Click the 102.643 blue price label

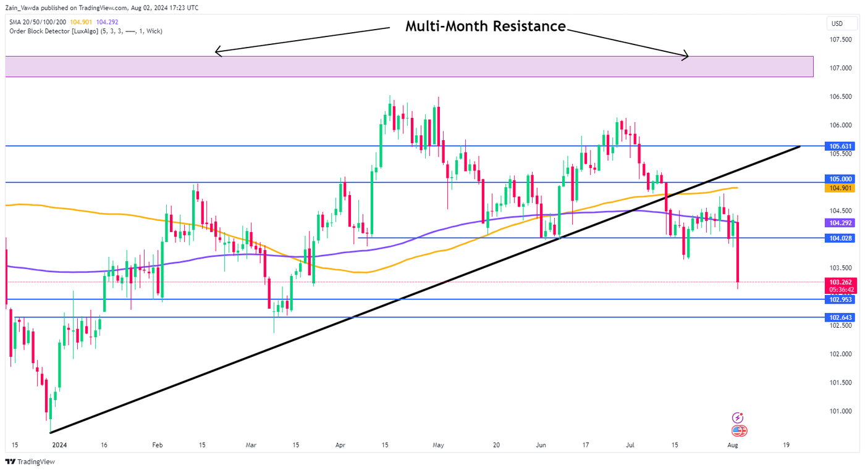pos(840,317)
